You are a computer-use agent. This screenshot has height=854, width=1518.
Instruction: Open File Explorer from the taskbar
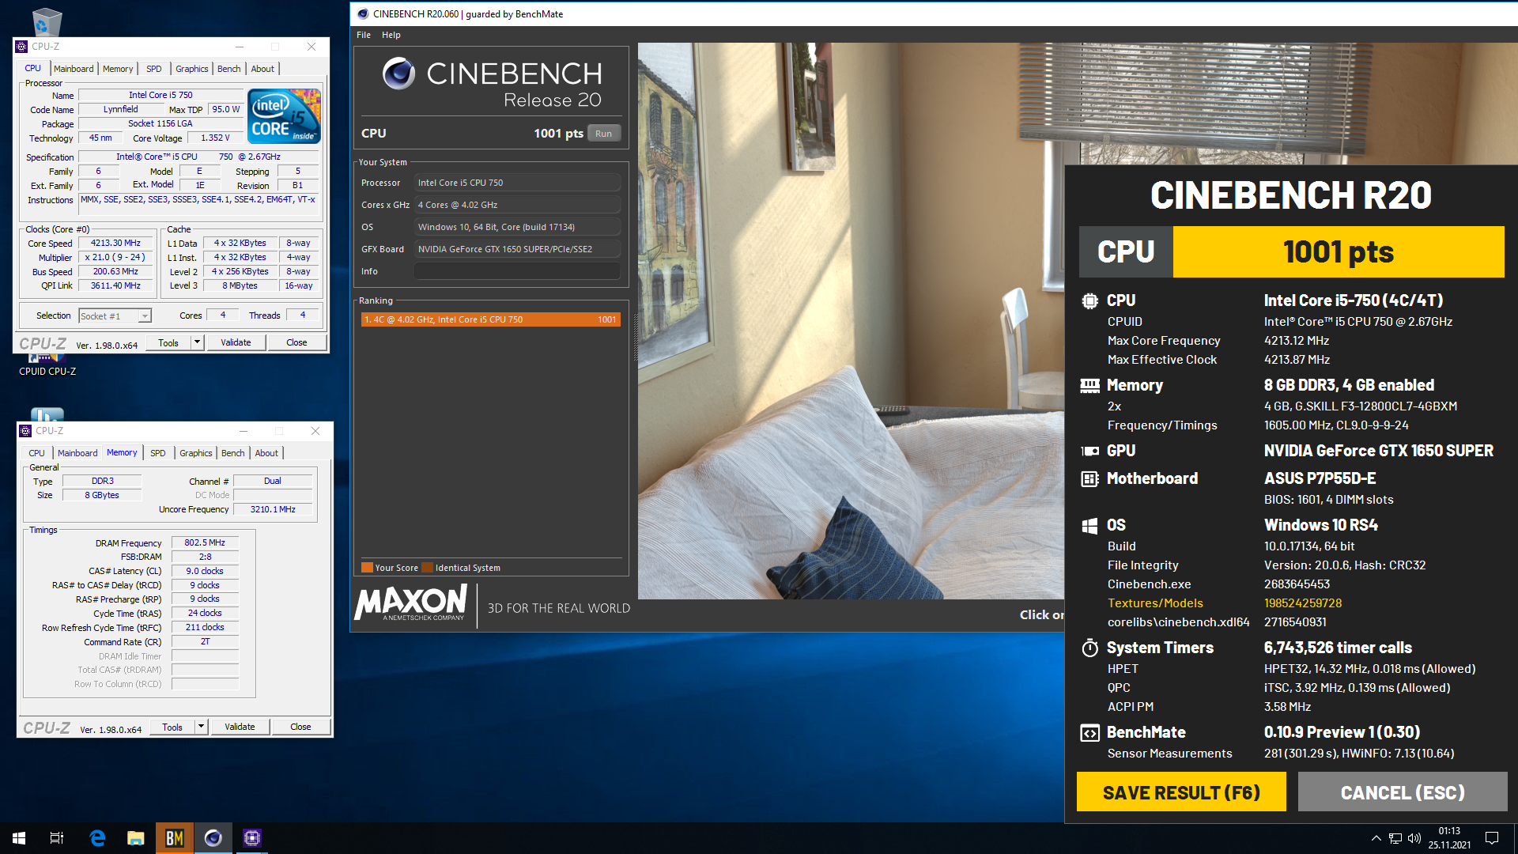coord(136,838)
